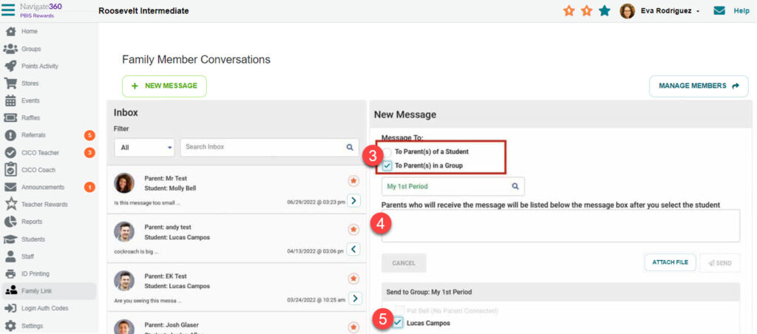The width and height of the screenshot is (757, 334).
Task: Click the Students graduation cap icon
Action: click(10, 239)
